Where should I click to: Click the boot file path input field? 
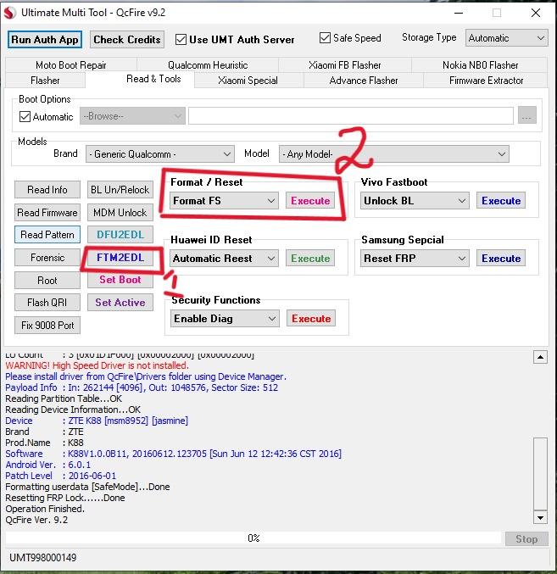(x=350, y=116)
